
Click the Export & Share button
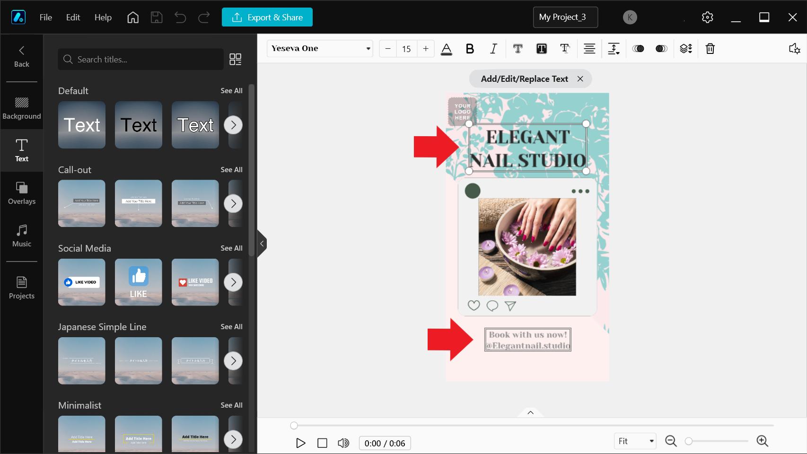(267, 17)
